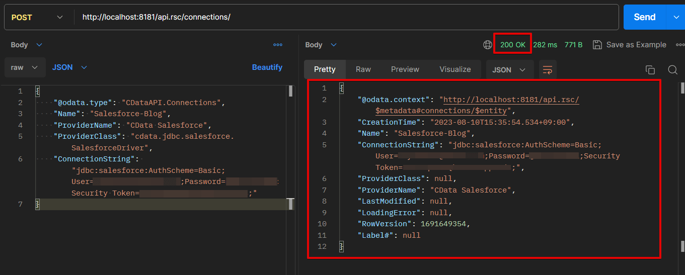Click the copy response icon
This screenshot has width=685, height=275.
[650, 70]
